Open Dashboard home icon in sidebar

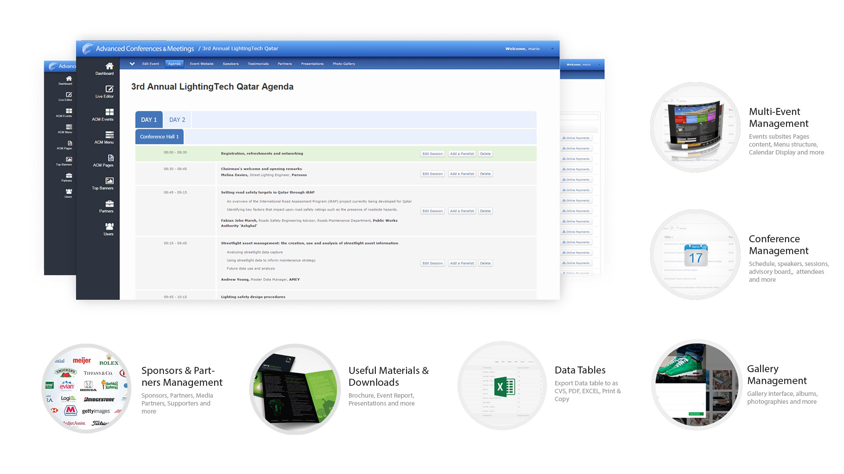coord(109,66)
